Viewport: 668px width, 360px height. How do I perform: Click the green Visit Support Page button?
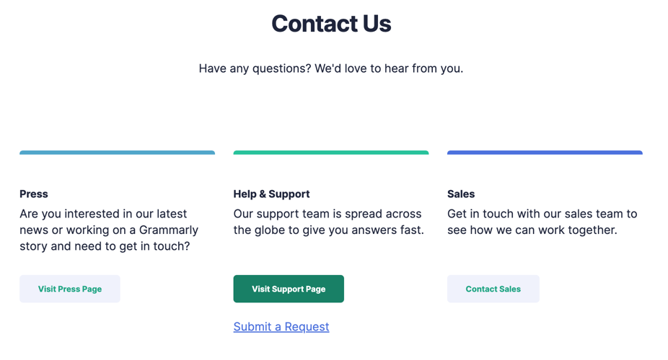pos(289,289)
